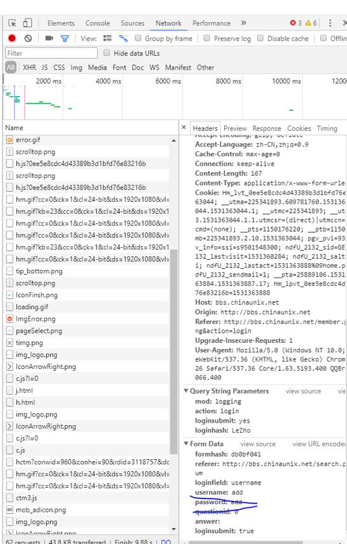This screenshot has height=544, width=347.
Task: Click into the Filter text field
Action: pyautogui.click(x=51, y=53)
